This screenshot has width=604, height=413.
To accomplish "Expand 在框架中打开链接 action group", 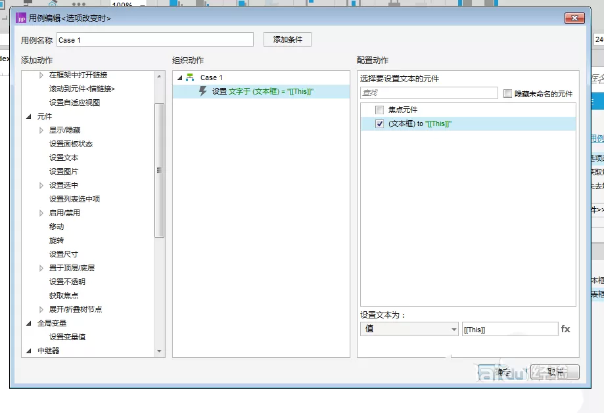I will coord(41,75).
